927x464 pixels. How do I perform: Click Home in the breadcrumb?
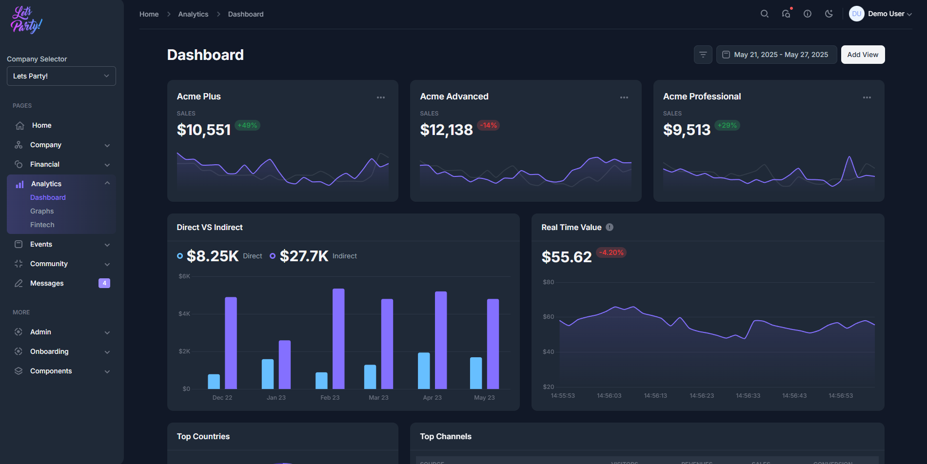pos(149,14)
